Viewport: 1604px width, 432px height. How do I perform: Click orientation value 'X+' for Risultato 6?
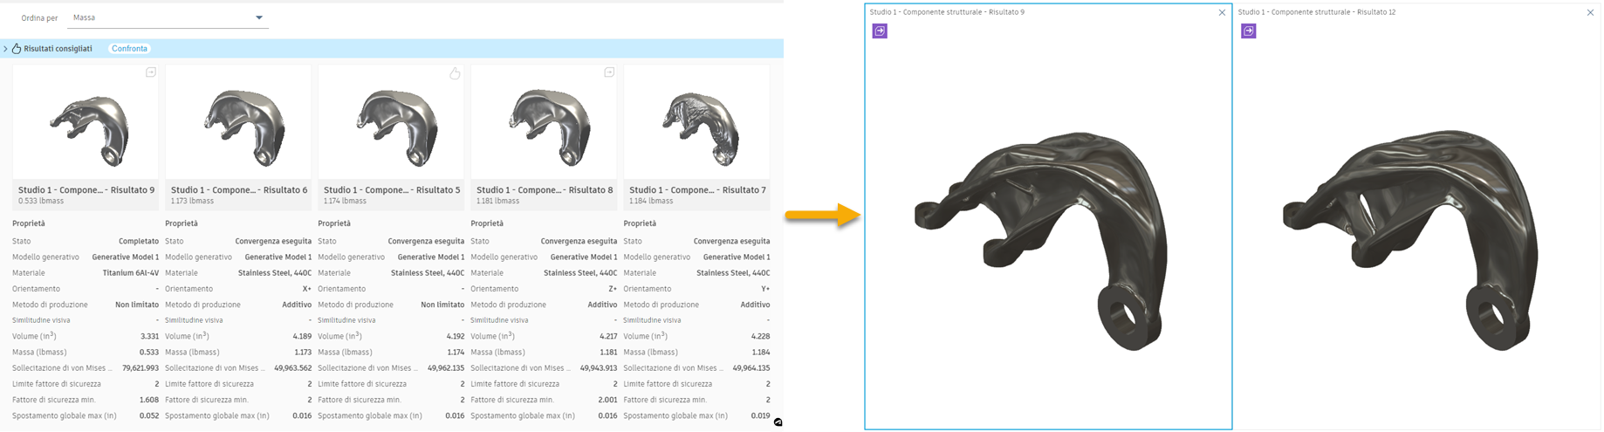click(306, 289)
